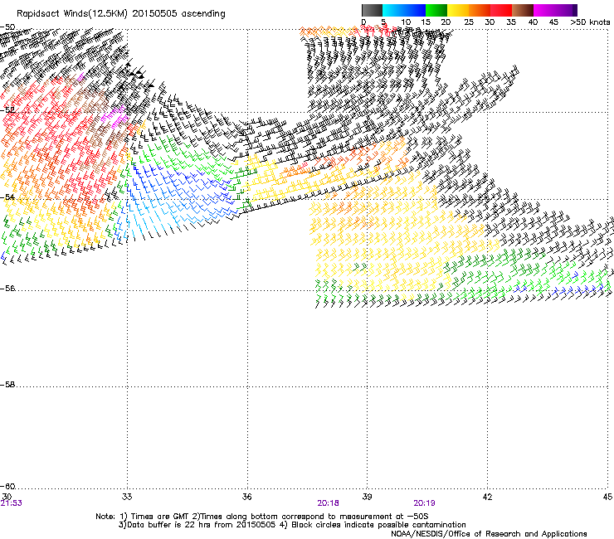Click the blue 10-15 knots legend color
The height and width of the screenshot is (539, 614).
click(x=415, y=10)
